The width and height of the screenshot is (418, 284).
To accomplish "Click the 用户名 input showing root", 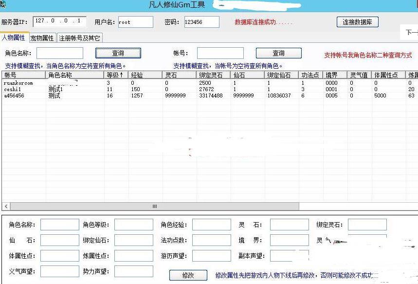I will (x=135, y=21).
